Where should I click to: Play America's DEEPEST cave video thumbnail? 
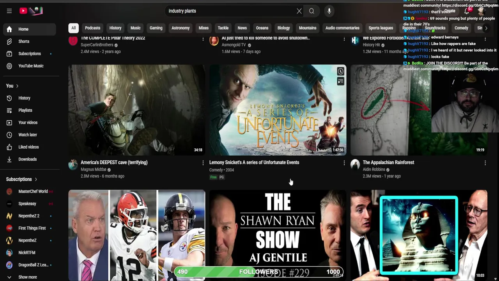[x=137, y=110]
